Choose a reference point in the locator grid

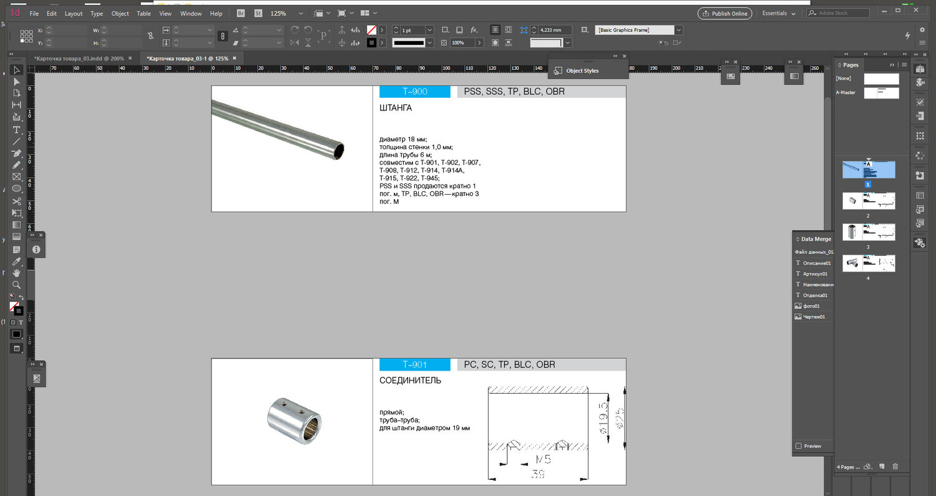pyautogui.click(x=26, y=36)
